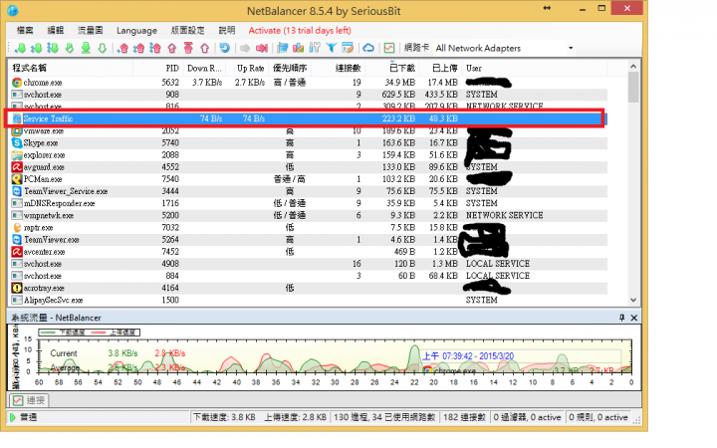The height and width of the screenshot is (448, 717).
Task: Select the avcenter.exe row
Action: [308, 252]
